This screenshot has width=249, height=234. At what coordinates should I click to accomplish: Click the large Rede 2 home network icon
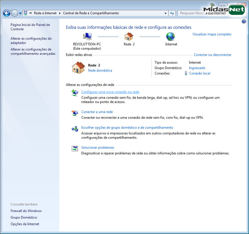78,68
